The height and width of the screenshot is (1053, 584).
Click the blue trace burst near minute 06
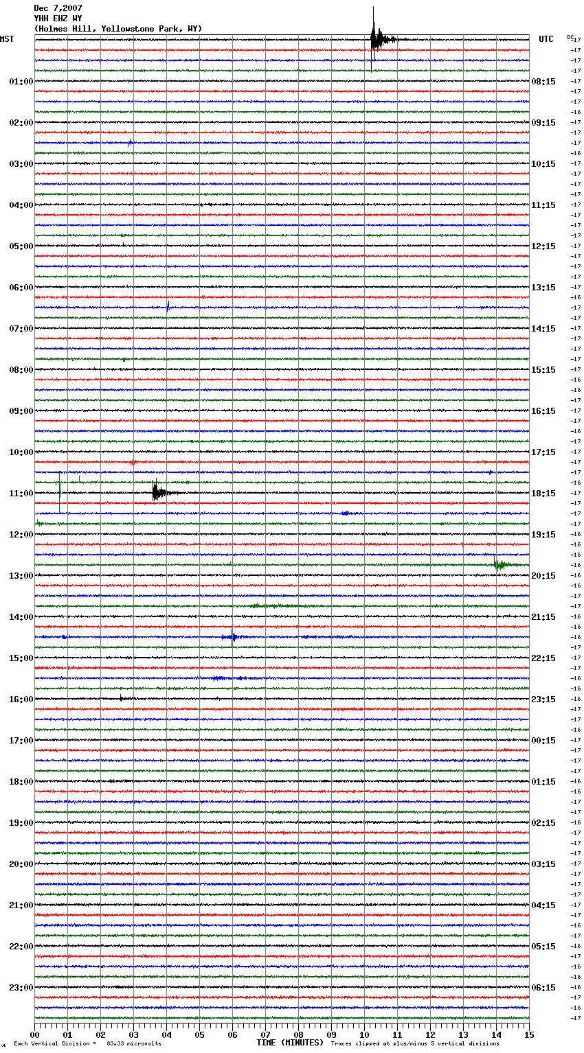point(233,637)
